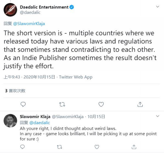Open the @SlawomirKlaja mention link in tweet header
Screen dimensions: 164x153
click(x=29, y=24)
